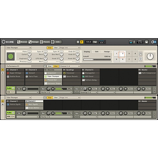Click the Reso knob
This screenshot has height=158, width=158.
pos(46,55)
